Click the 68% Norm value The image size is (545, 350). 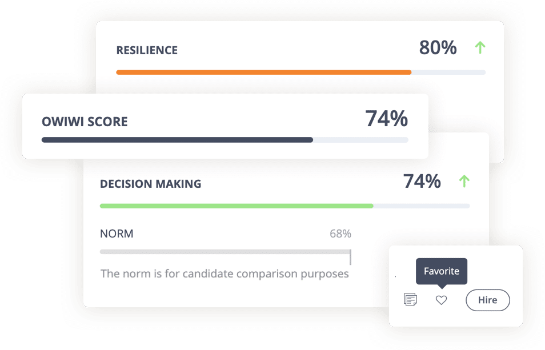(340, 234)
